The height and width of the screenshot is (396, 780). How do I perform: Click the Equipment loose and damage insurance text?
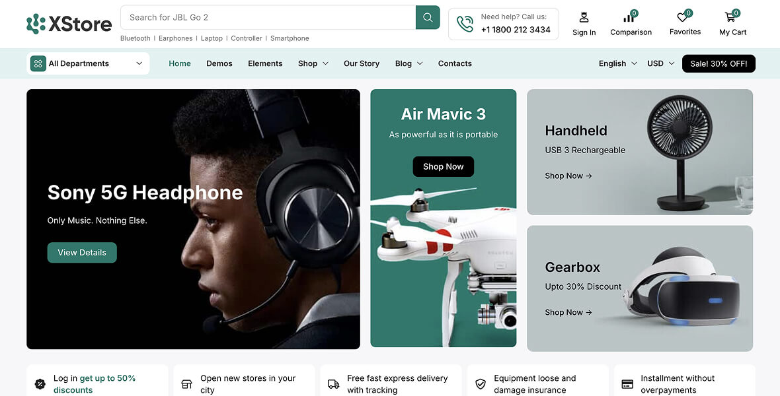[535, 384]
